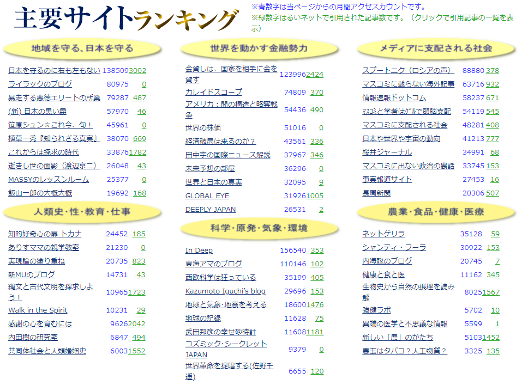Open MASSYのレッスンルーム link
Image resolution: width=522 pixels, height=385 pixels.
tap(49, 180)
